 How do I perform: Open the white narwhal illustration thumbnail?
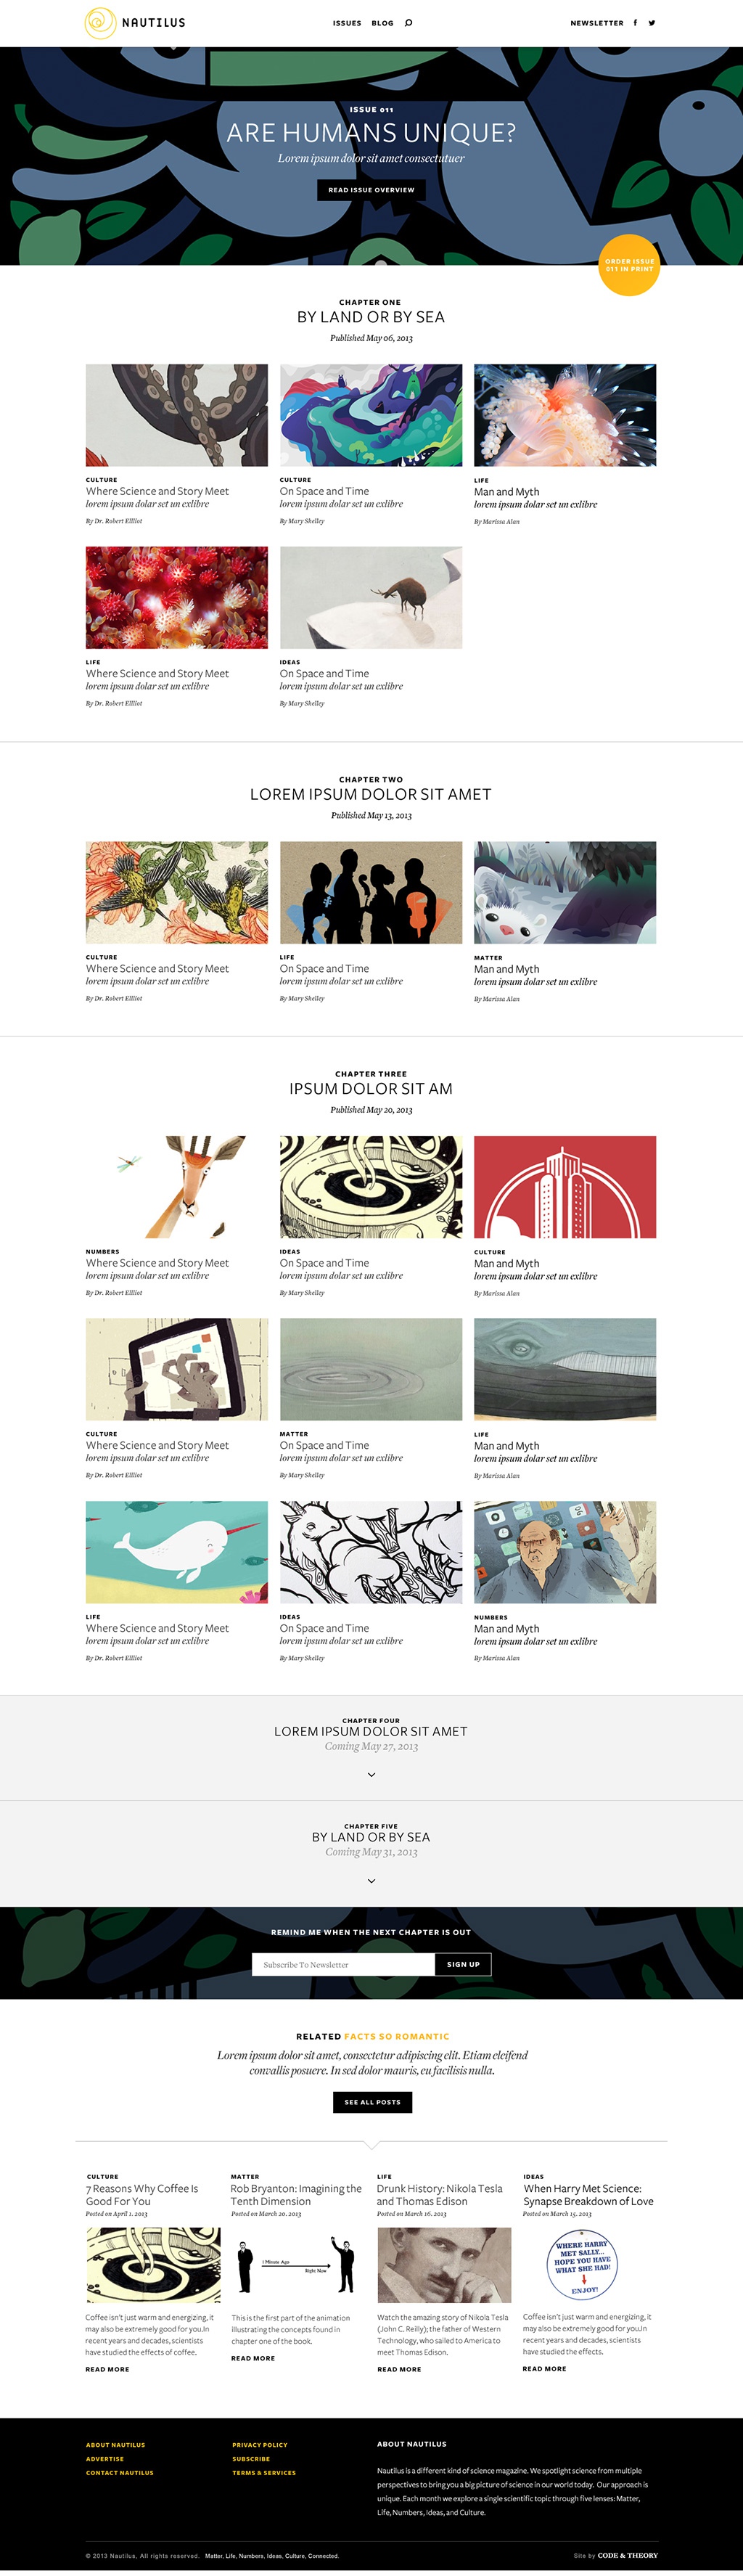point(177,1552)
